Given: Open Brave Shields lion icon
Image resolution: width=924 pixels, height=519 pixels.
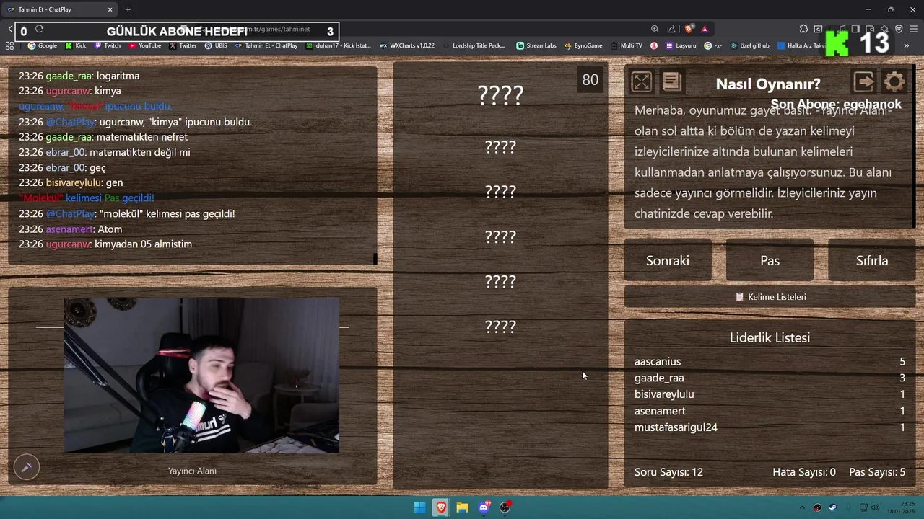Looking at the screenshot, I should tap(689, 29).
